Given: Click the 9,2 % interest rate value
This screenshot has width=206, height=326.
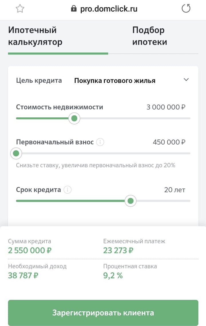Looking at the screenshot, I should pos(113,275).
